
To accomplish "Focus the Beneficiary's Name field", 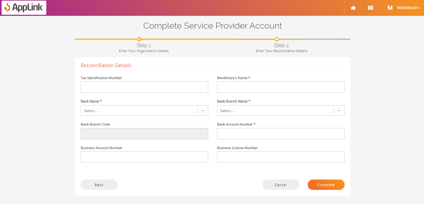I will (x=281, y=87).
